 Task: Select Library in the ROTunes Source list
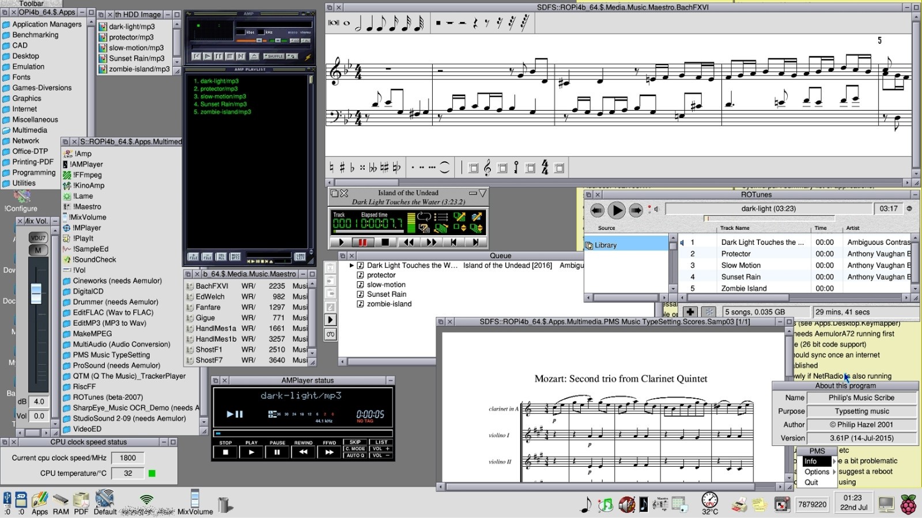point(626,245)
